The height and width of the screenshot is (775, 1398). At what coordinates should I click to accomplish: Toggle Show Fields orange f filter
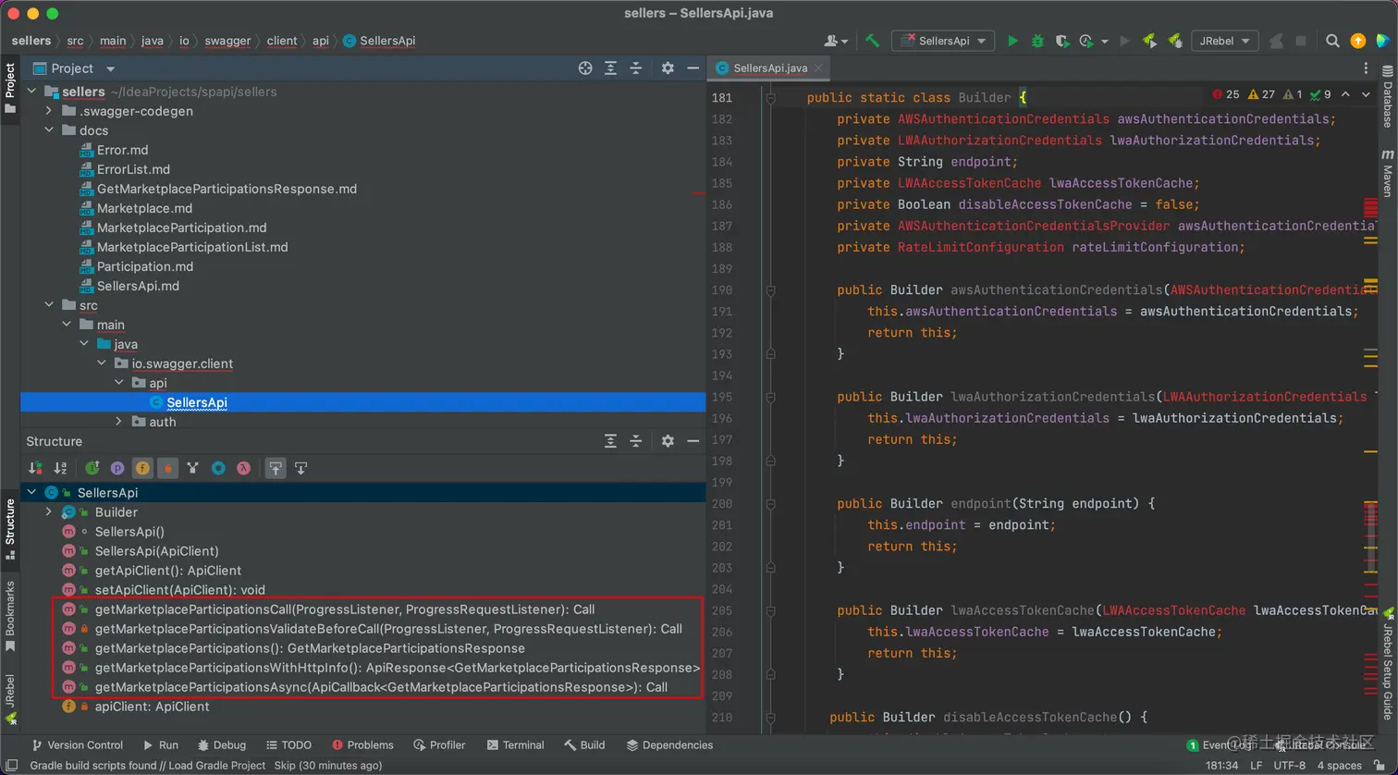[142, 468]
